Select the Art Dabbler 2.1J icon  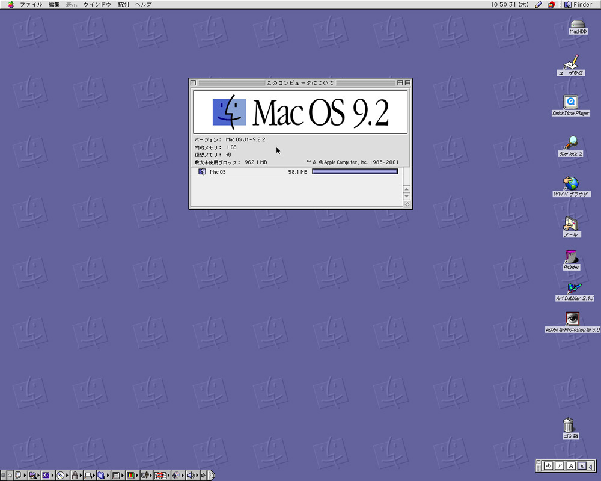574,291
